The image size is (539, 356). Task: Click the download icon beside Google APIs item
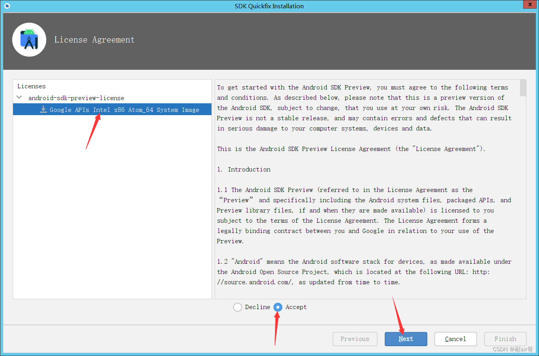[43, 110]
